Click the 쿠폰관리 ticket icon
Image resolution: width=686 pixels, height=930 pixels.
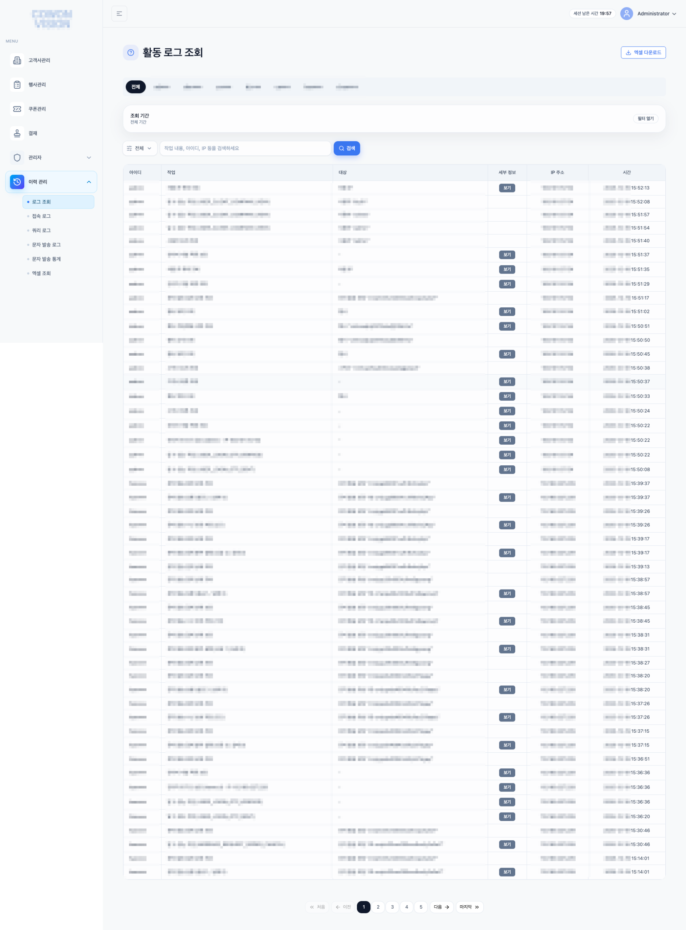point(17,109)
